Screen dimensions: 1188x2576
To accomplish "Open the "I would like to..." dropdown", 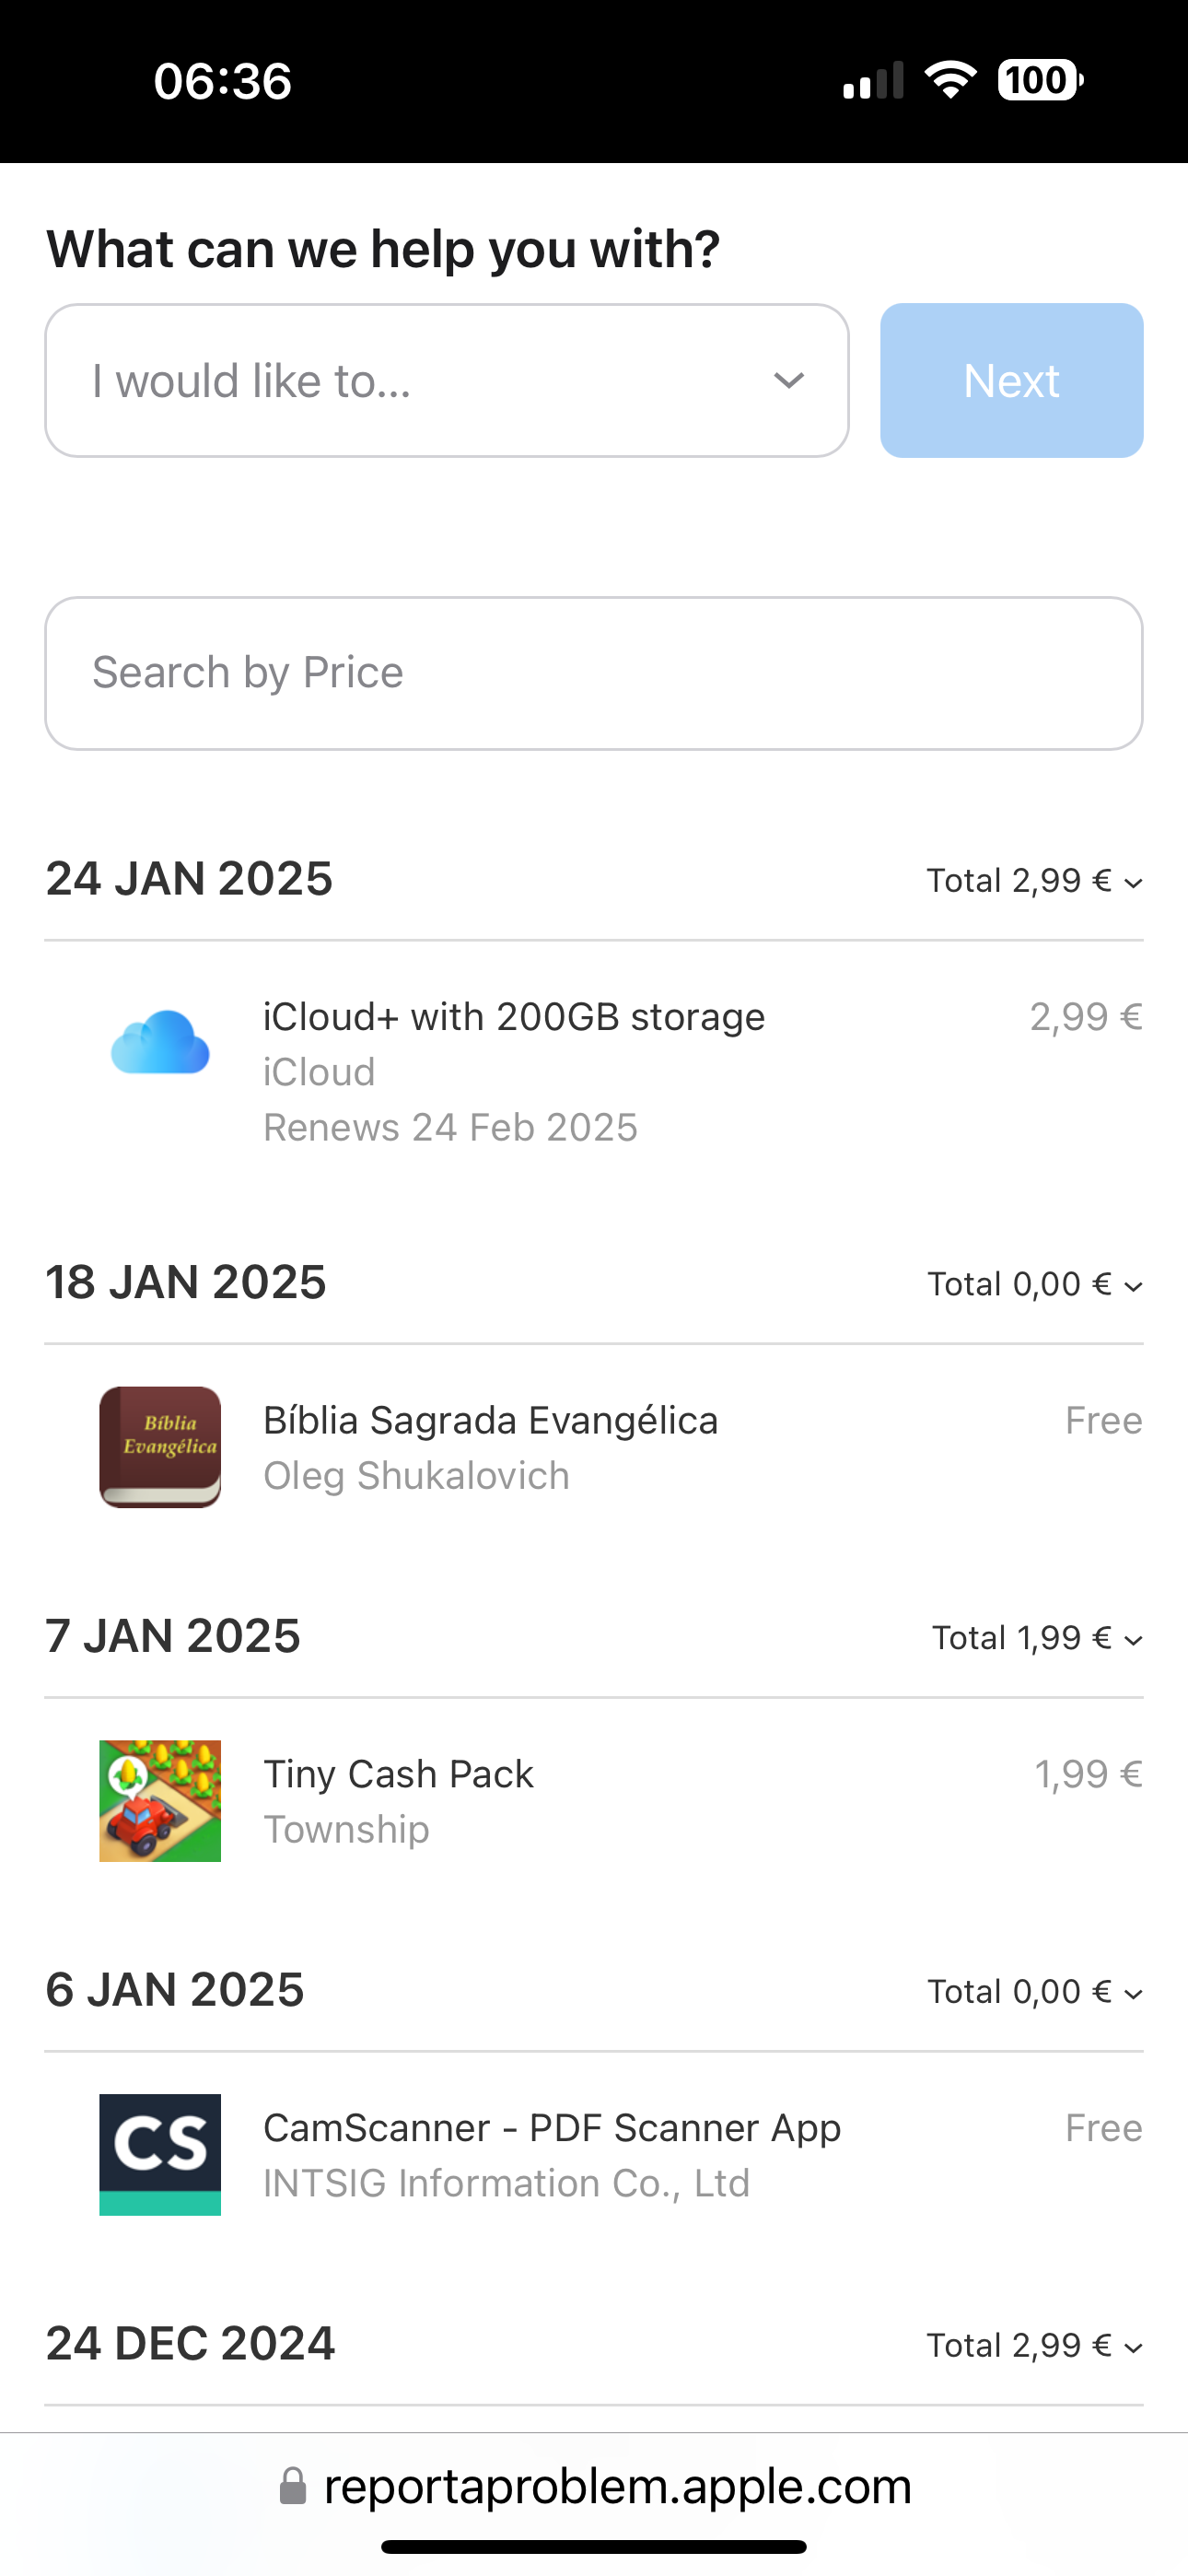I will click(x=447, y=381).
